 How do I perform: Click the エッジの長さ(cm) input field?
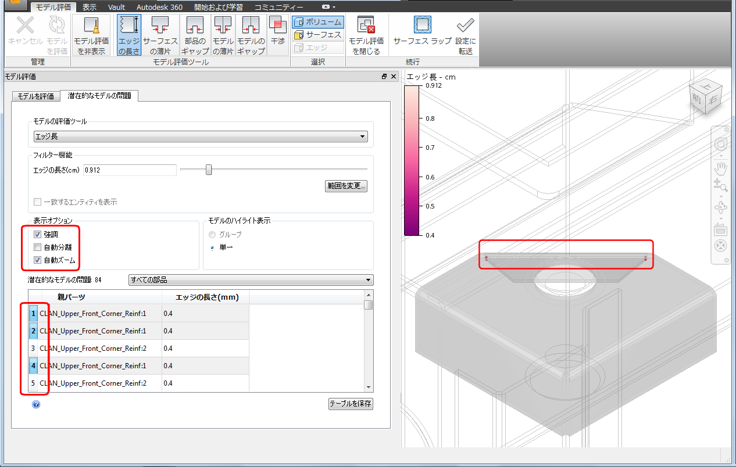point(130,170)
